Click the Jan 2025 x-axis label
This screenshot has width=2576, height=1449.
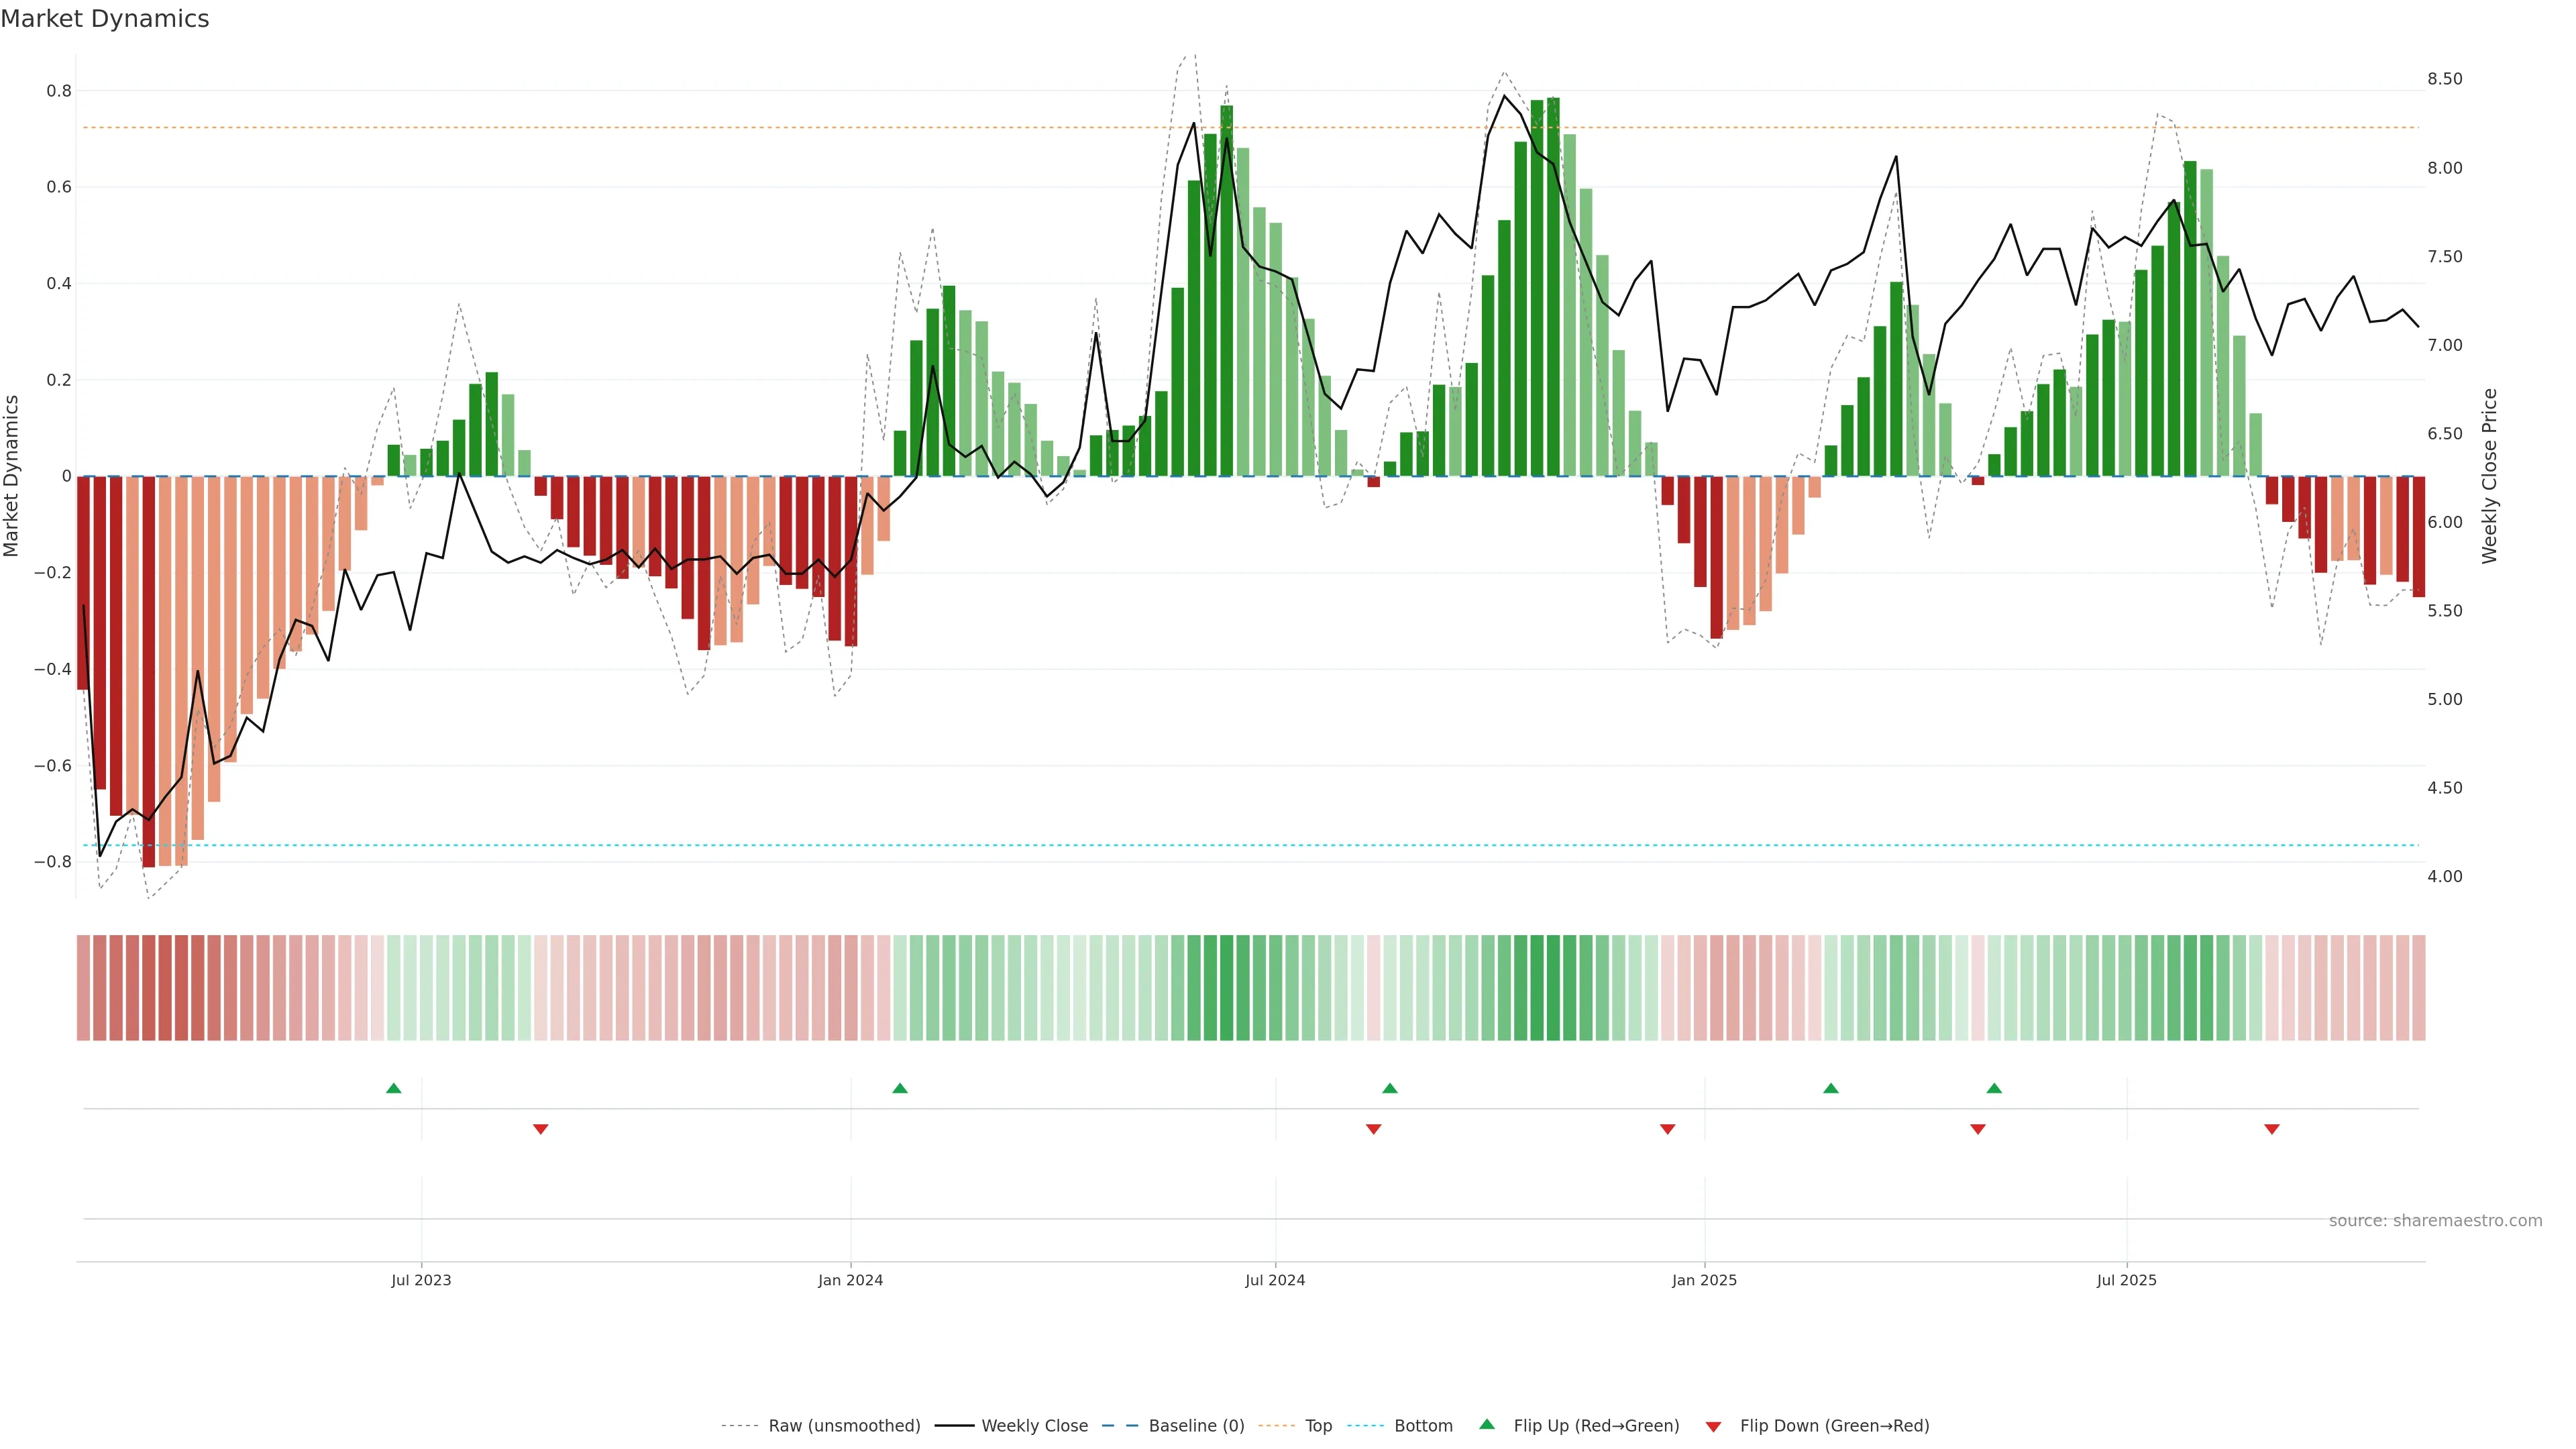tap(1704, 1281)
